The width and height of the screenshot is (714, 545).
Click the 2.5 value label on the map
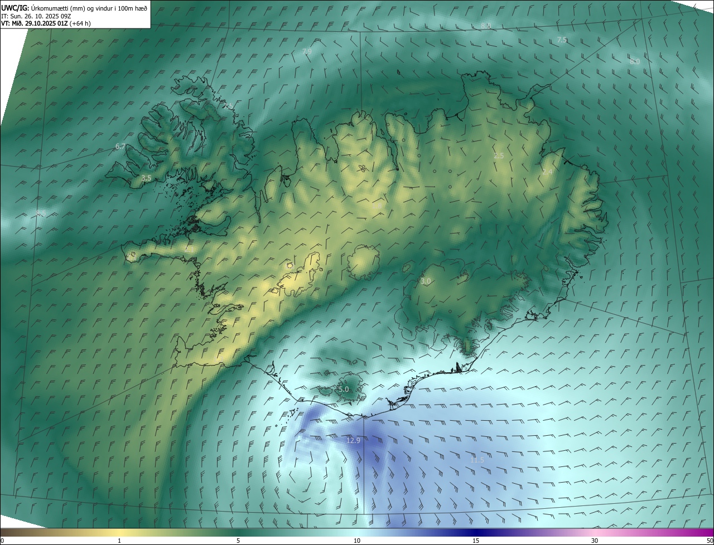coord(499,156)
